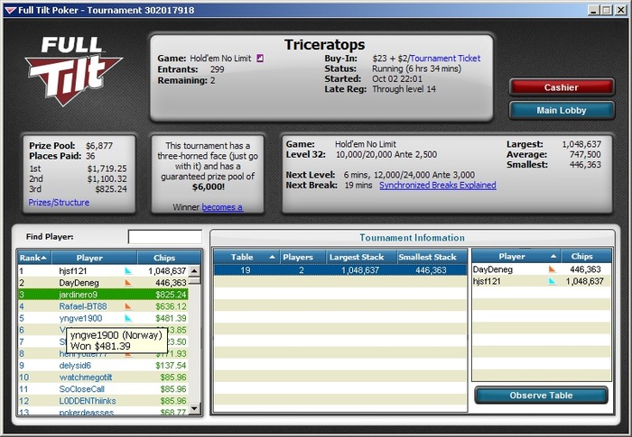The height and width of the screenshot is (437, 632).
Task: Click the orange icon beside Rafael-BT88
Action: [x=128, y=306]
